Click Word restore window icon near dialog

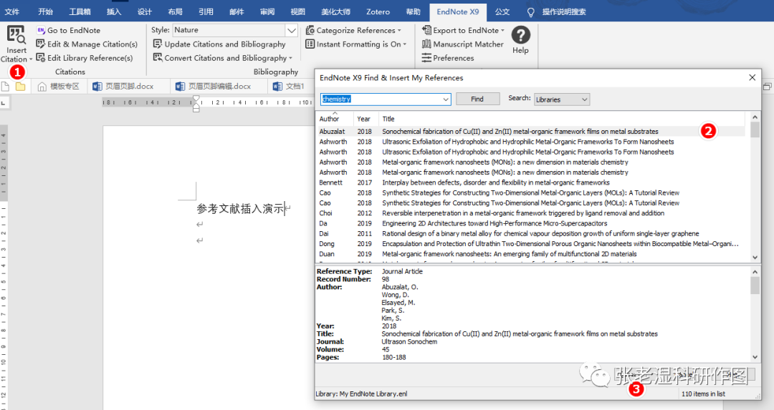[x=767, y=87]
